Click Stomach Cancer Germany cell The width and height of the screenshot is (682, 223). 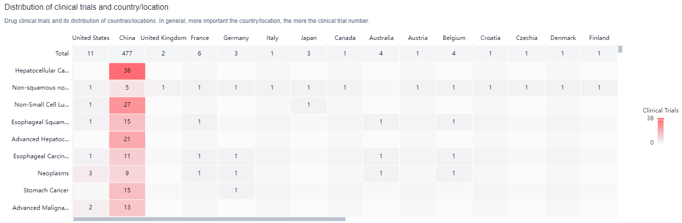236,190
